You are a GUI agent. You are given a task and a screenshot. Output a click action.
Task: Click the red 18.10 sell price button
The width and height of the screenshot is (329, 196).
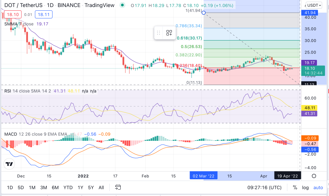click(x=13, y=14)
